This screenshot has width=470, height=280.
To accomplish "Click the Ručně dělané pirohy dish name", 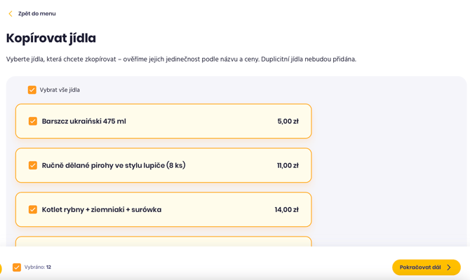I will tap(114, 165).
